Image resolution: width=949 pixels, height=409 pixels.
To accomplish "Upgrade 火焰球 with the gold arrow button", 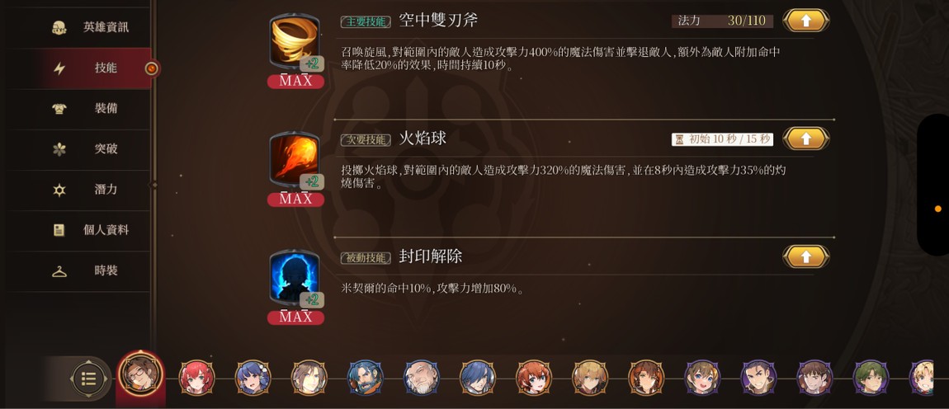I will pos(805,139).
